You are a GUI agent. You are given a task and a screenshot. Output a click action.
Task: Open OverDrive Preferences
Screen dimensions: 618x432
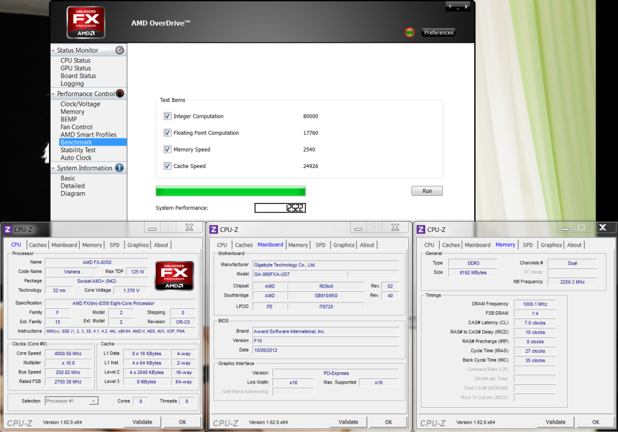pyautogui.click(x=438, y=32)
